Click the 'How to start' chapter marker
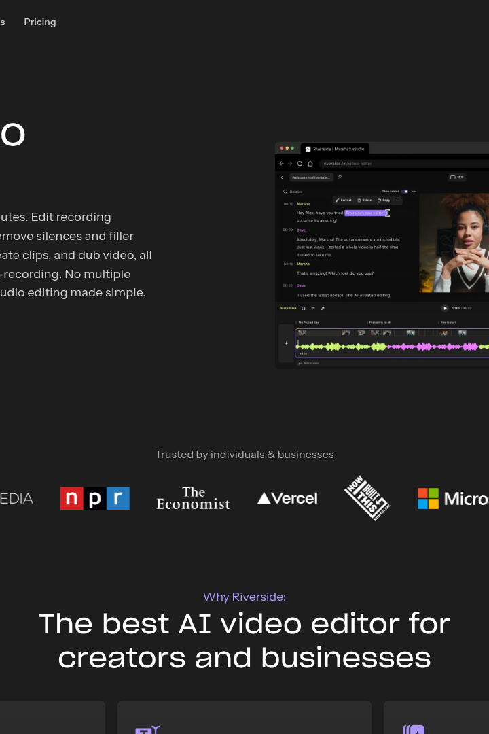This screenshot has height=734, width=489. pyautogui.click(x=448, y=323)
